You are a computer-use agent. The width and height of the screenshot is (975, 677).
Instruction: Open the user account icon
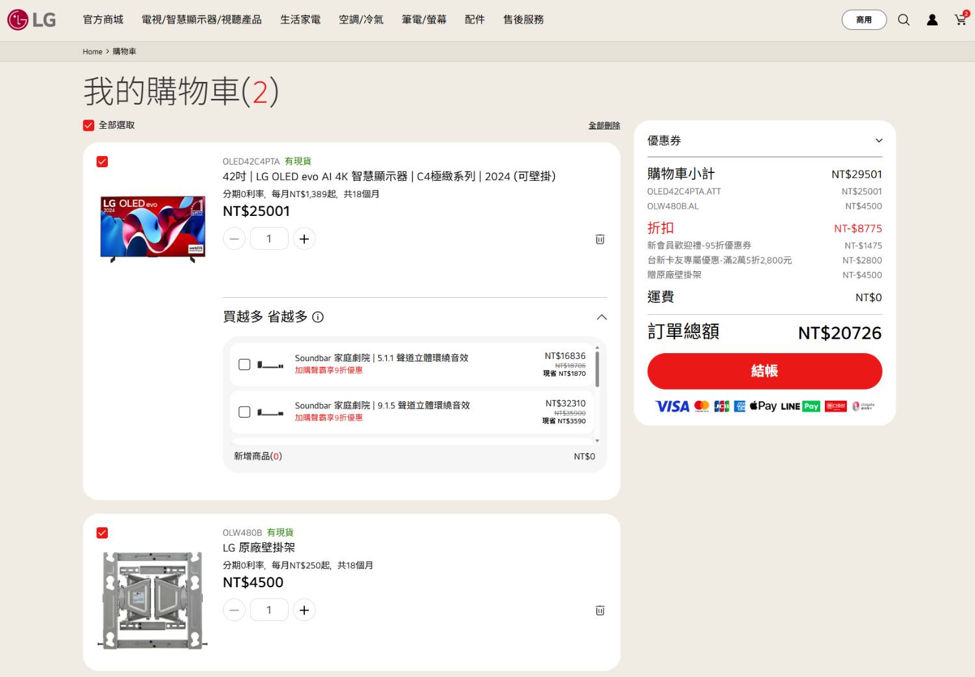click(932, 20)
